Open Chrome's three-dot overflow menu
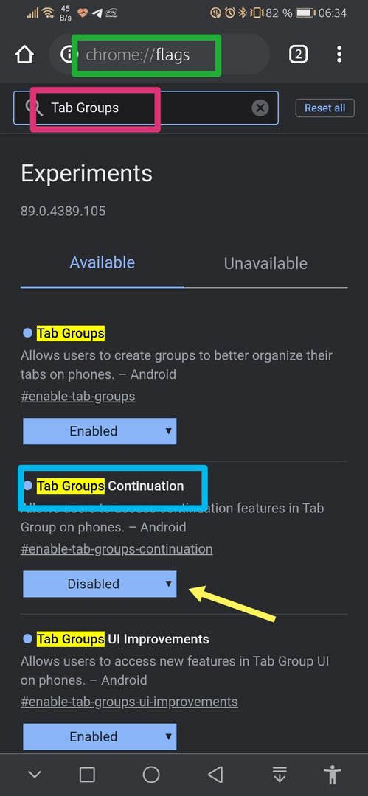The image size is (368, 796). pos(339,55)
